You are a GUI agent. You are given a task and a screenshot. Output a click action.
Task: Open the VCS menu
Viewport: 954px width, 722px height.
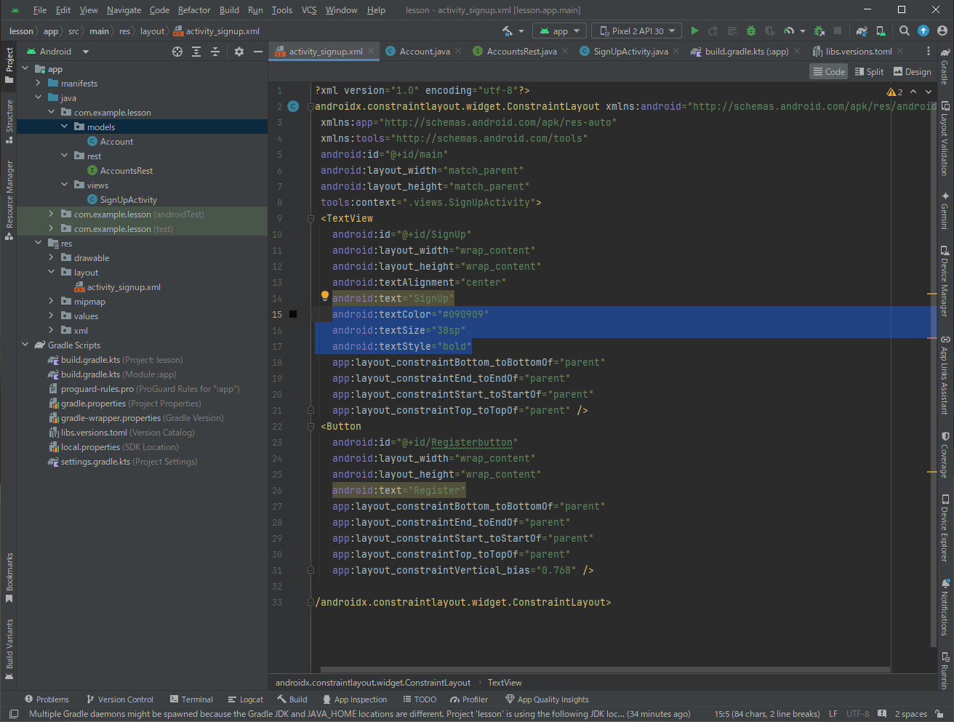tap(309, 10)
